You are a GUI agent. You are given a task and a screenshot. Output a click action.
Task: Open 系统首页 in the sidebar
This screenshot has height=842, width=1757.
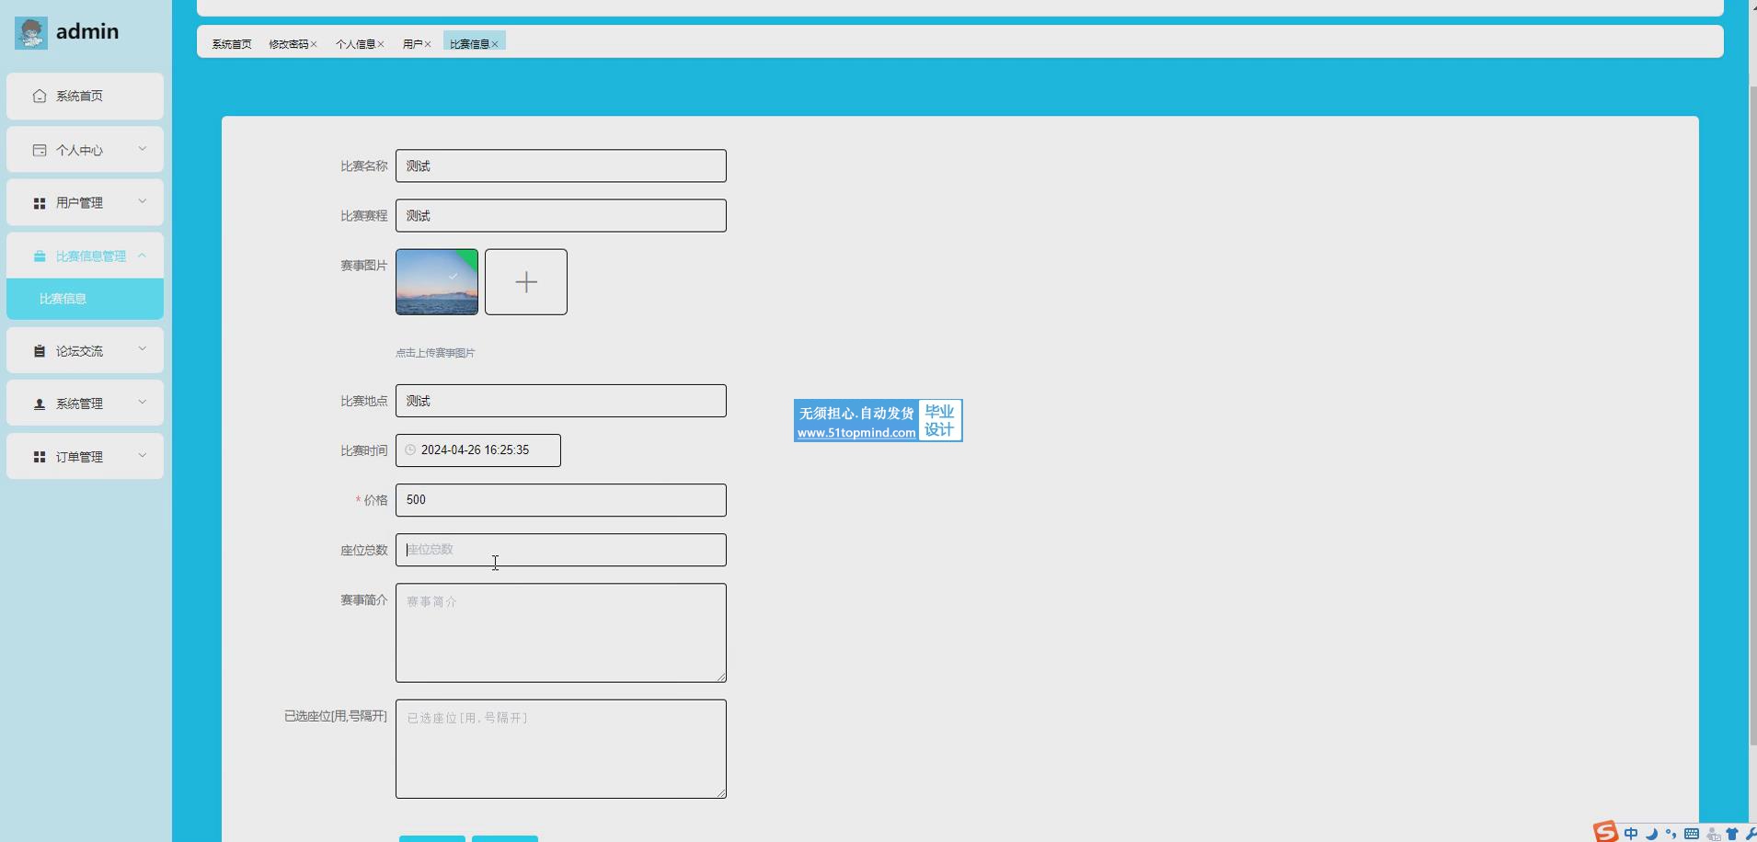(x=85, y=96)
